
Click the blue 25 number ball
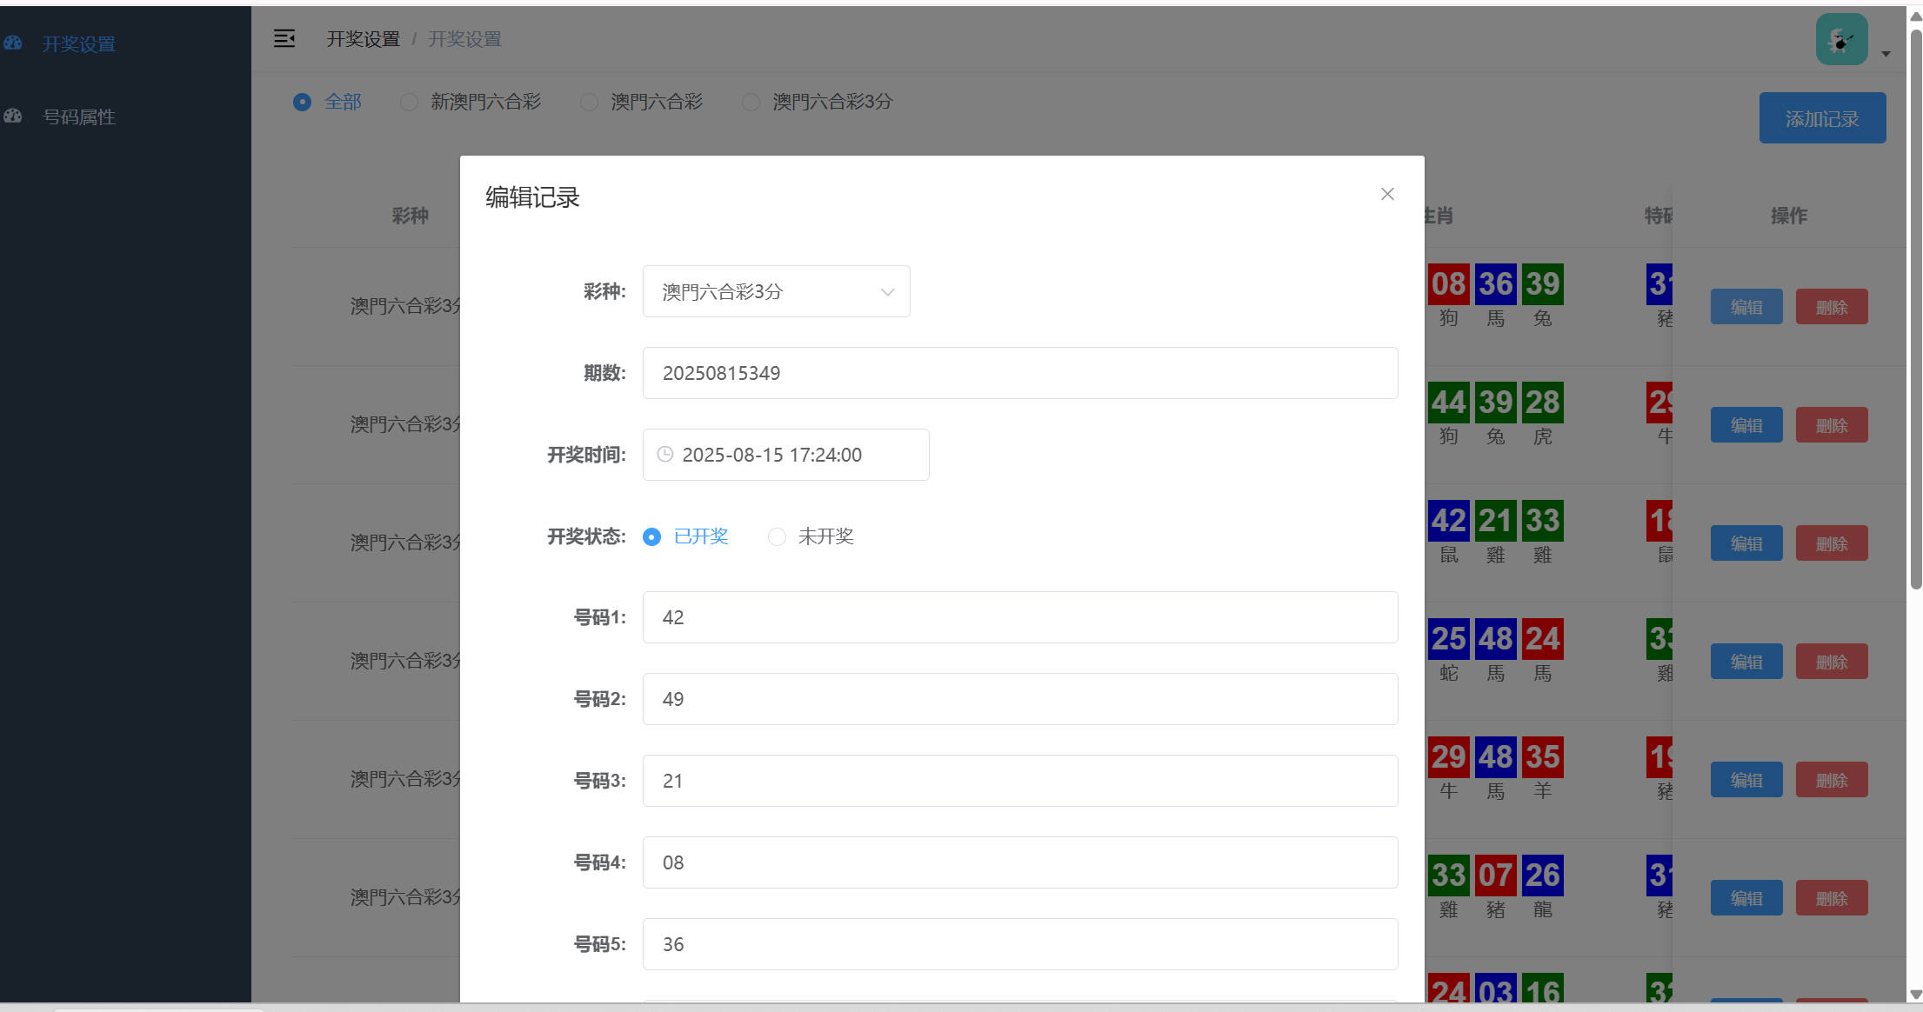1448,639
